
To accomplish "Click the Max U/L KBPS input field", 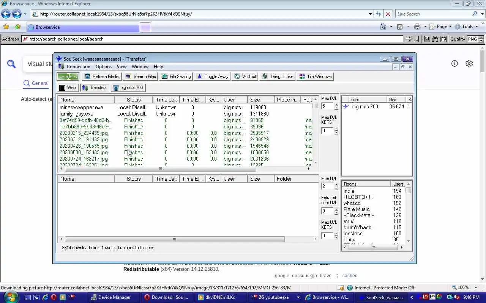I will pyautogui.click(x=328, y=236).
